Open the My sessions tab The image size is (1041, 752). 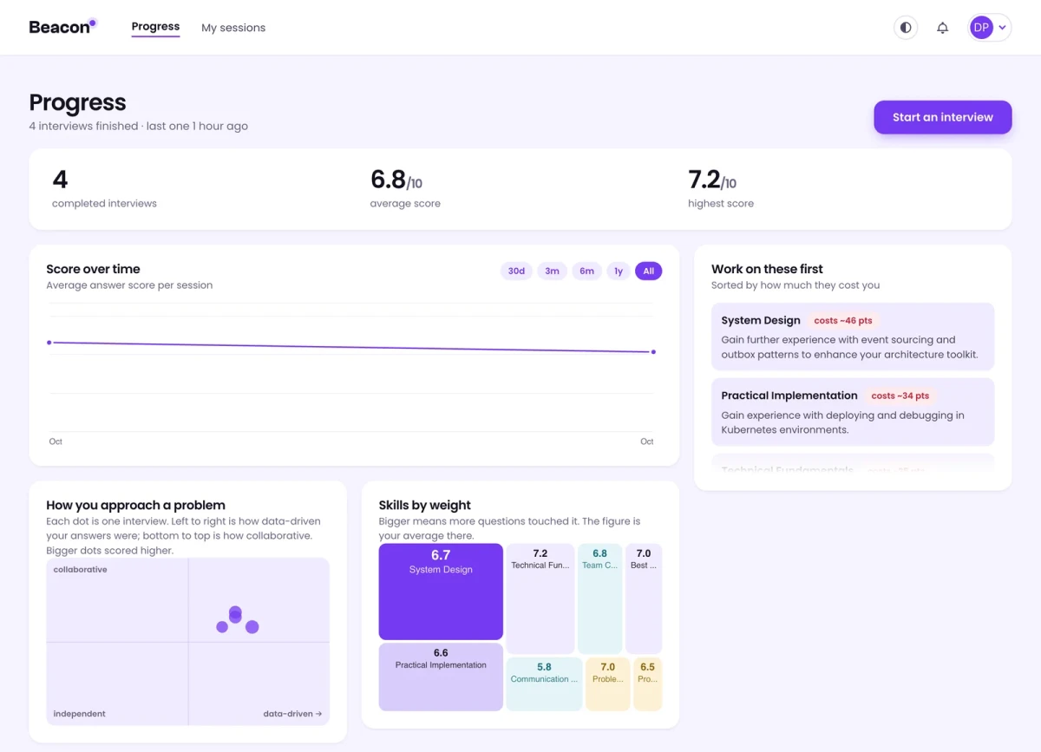(x=233, y=28)
